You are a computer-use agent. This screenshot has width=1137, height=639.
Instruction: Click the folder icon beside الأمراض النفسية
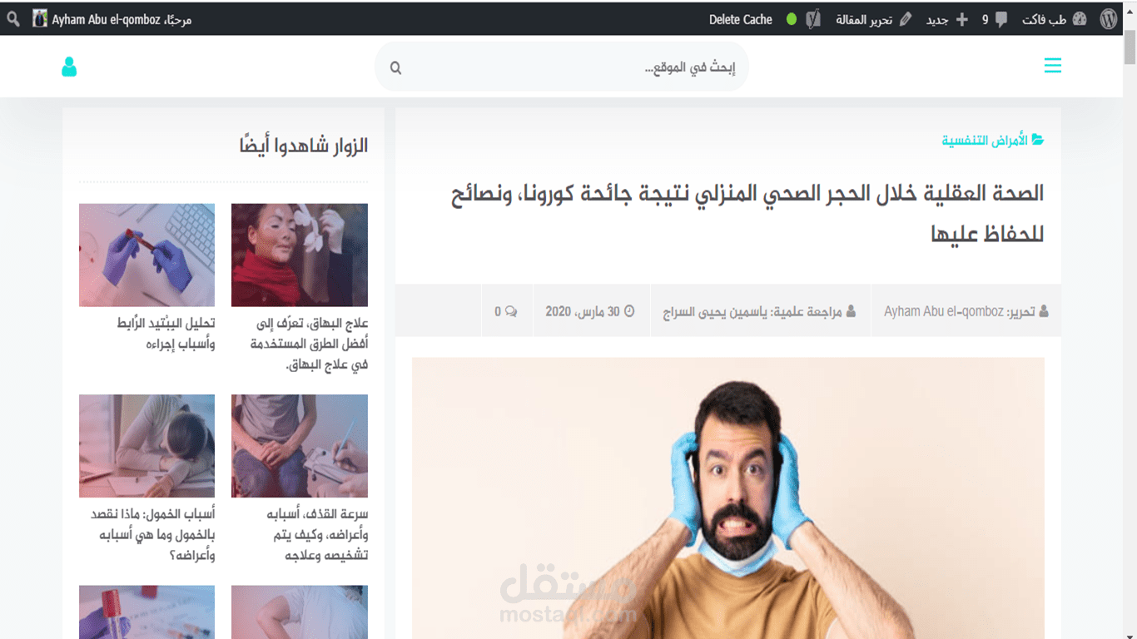(x=1038, y=140)
